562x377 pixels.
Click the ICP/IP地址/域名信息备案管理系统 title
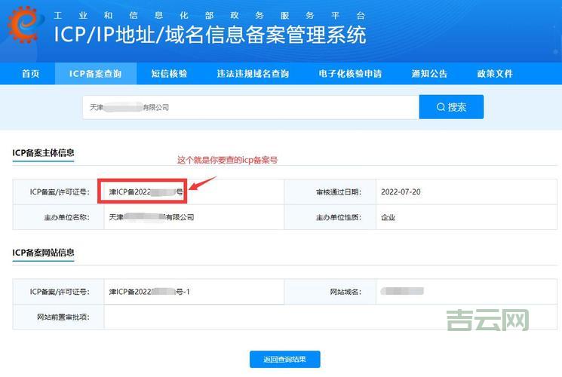pyautogui.click(x=210, y=35)
